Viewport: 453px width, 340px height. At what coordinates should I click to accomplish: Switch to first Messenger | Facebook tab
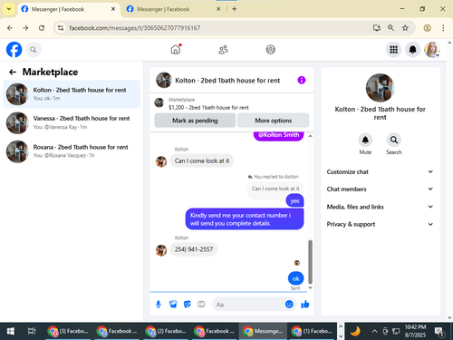pyautogui.click(x=69, y=9)
